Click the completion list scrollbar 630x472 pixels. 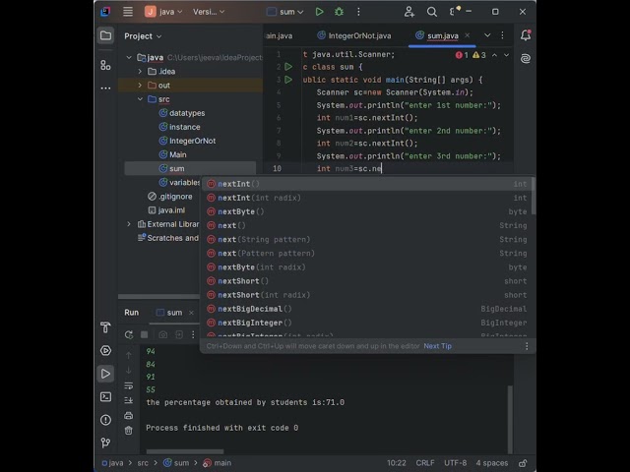(x=534, y=197)
